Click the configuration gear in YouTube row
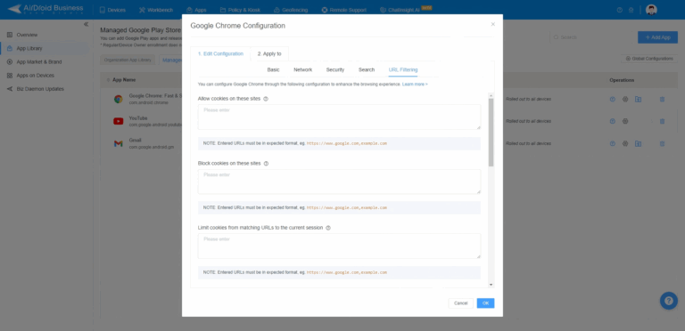Image resolution: width=685 pixels, height=331 pixels. tap(625, 121)
